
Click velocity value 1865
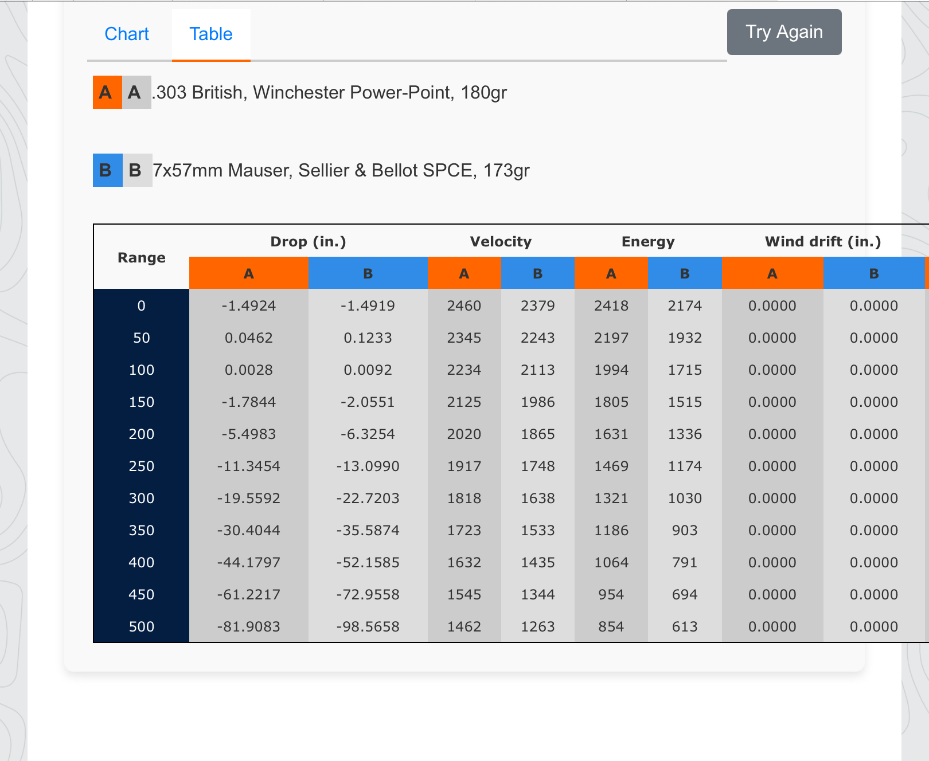[x=538, y=434]
